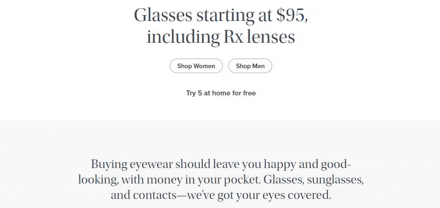Click the "Glasses starting at $95" headline line
This screenshot has width=440, height=208.
[x=221, y=15]
